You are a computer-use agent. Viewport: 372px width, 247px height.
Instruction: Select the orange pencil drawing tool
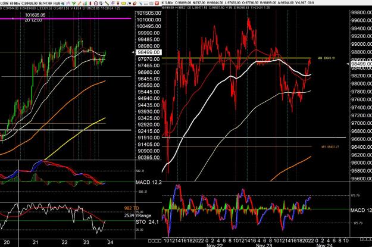[x=79, y=4]
